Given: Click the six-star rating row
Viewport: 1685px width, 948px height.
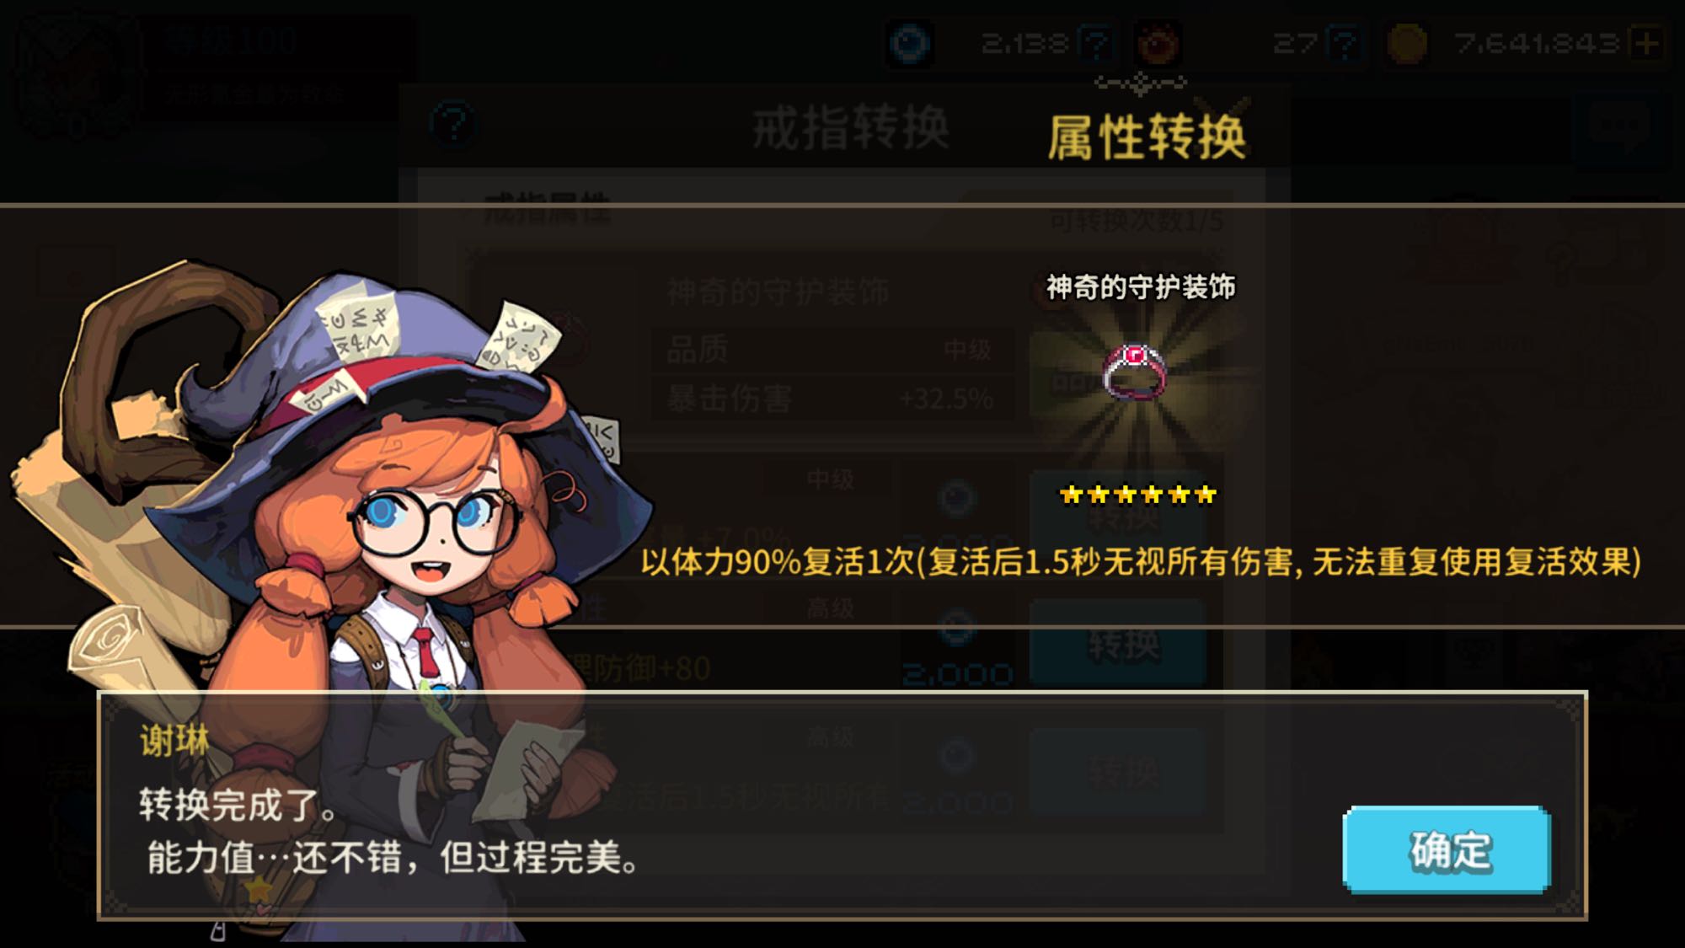Looking at the screenshot, I should point(1137,495).
